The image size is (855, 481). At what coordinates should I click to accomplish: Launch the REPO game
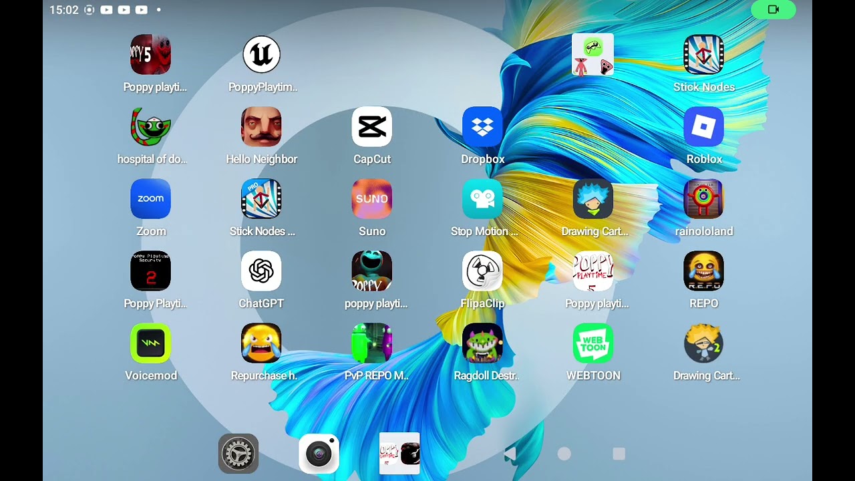[704, 271]
